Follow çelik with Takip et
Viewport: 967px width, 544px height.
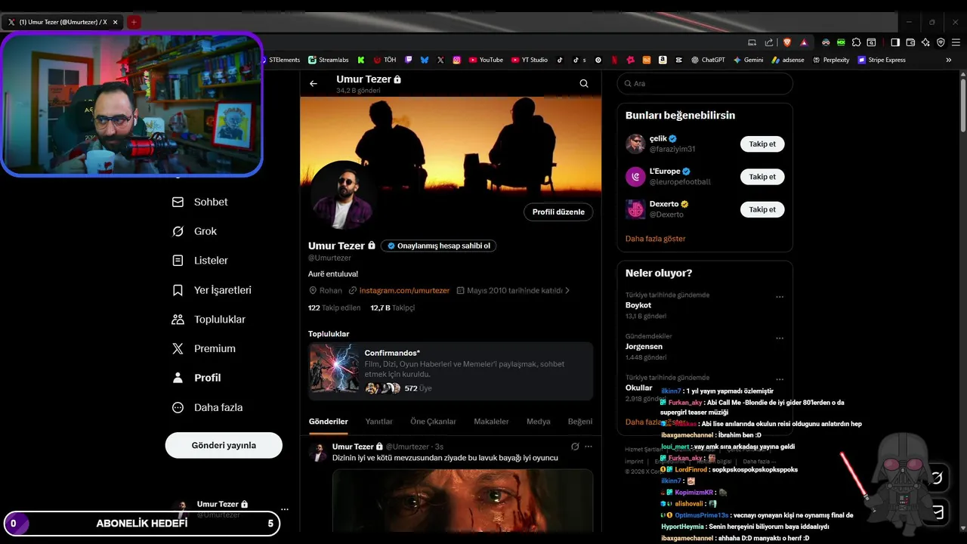click(x=762, y=144)
